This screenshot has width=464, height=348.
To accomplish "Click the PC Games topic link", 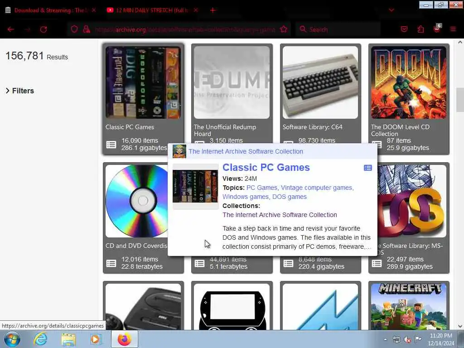I will pyautogui.click(x=261, y=188).
